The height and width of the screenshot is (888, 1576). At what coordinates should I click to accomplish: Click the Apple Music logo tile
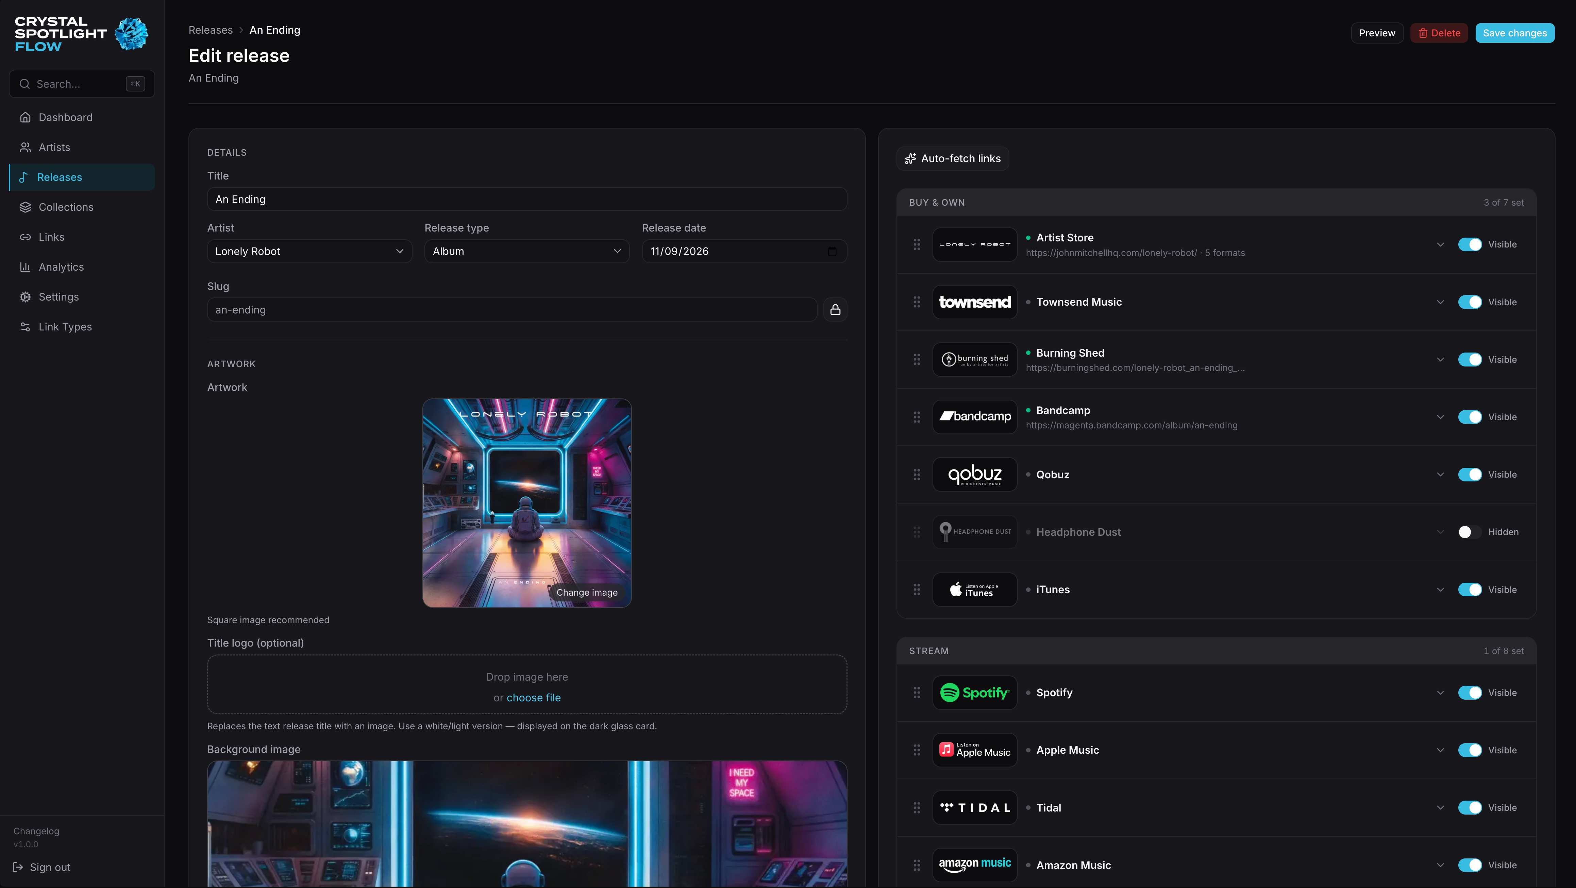975,750
